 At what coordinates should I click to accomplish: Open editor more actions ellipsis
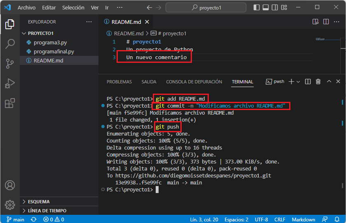(x=336, y=22)
